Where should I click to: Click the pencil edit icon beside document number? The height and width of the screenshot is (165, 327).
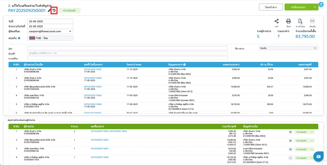click(x=49, y=11)
